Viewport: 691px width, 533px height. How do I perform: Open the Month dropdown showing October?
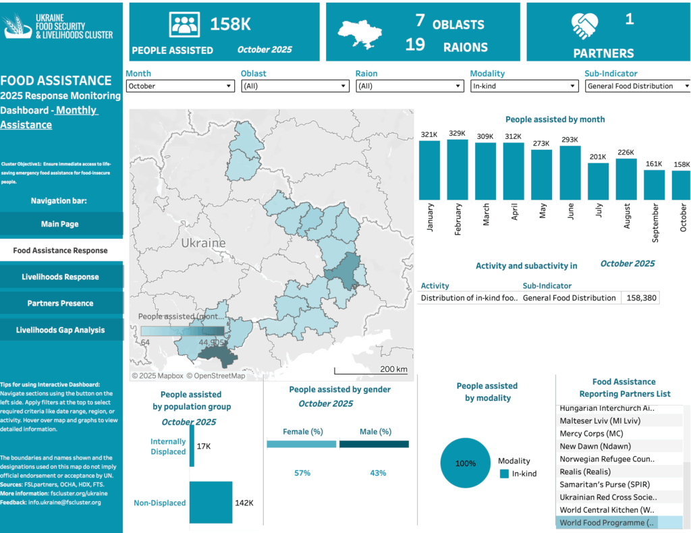pos(180,86)
